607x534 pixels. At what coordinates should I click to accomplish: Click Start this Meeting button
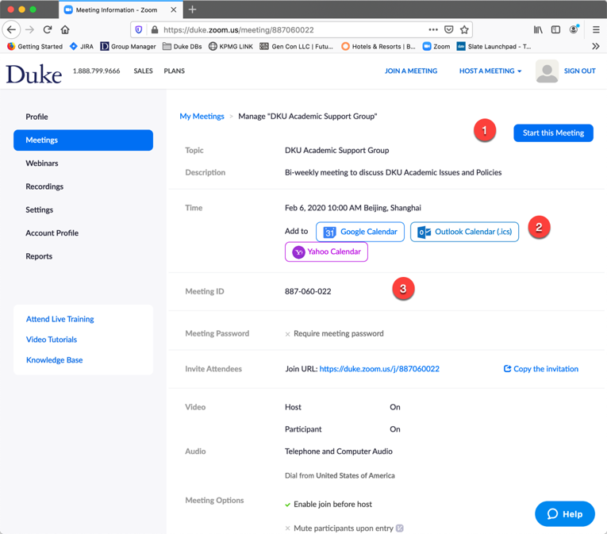tap(553, 133)
